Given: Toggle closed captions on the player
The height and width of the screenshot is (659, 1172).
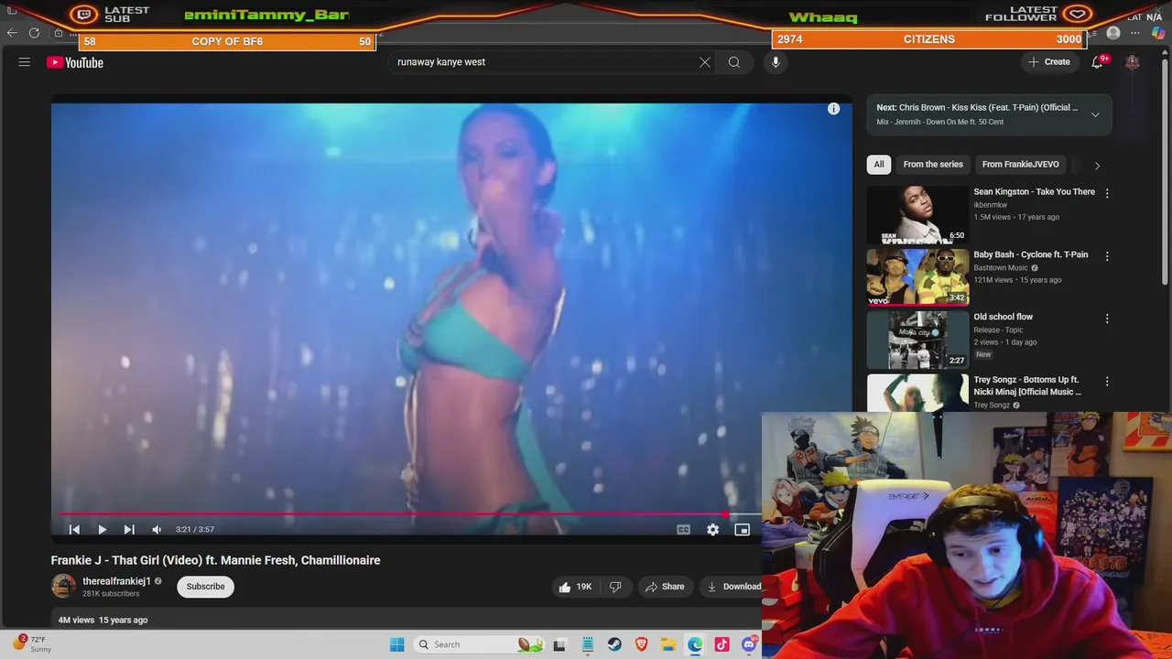Looking at the screenshot, I should [x=683, y=529].
